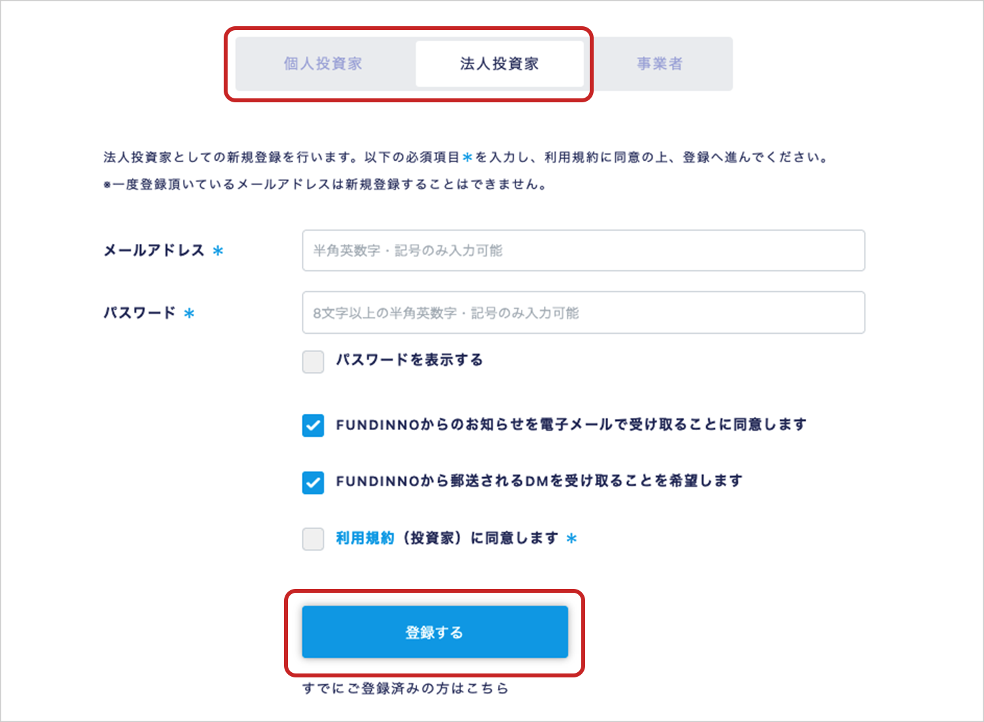
Task: Click the メールアドレス field label
Action: pyautogui.click(x=154, y=251)
